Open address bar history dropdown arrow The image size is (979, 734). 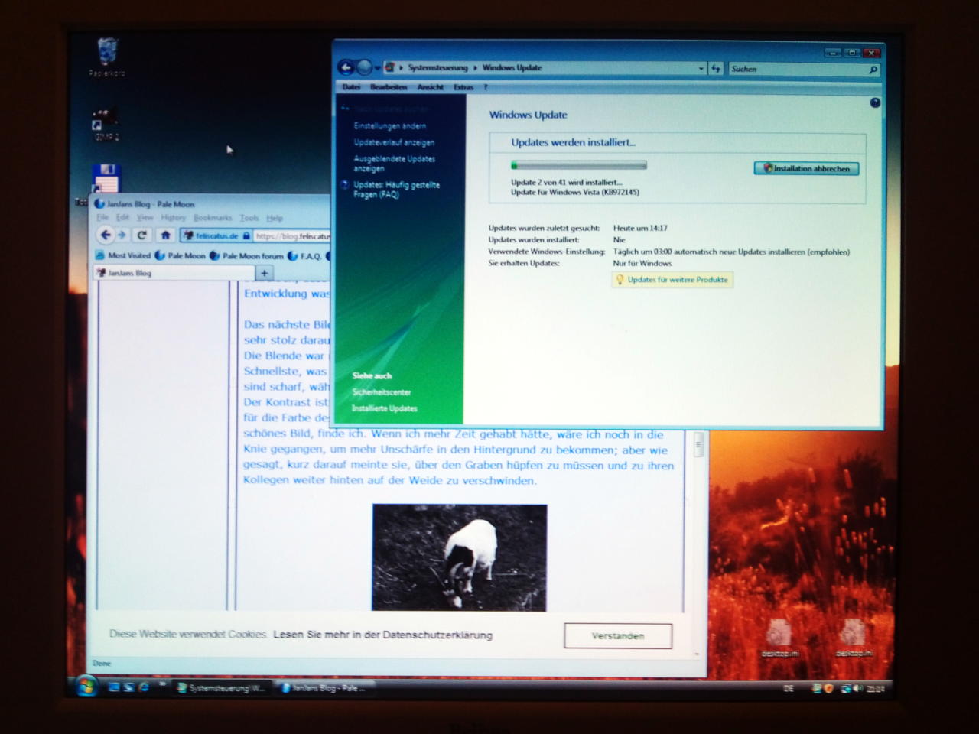point(701,69)
